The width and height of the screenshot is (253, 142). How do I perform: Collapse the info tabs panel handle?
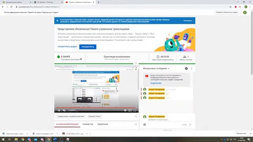pyautogui.click(x=136, y=124)
